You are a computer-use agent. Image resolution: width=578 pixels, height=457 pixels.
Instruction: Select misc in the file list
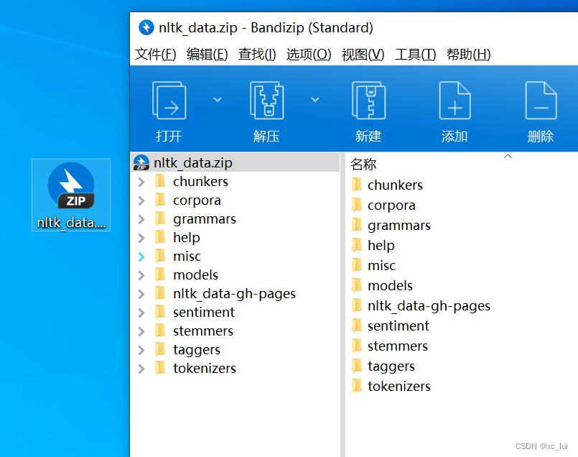click(373, 266)
